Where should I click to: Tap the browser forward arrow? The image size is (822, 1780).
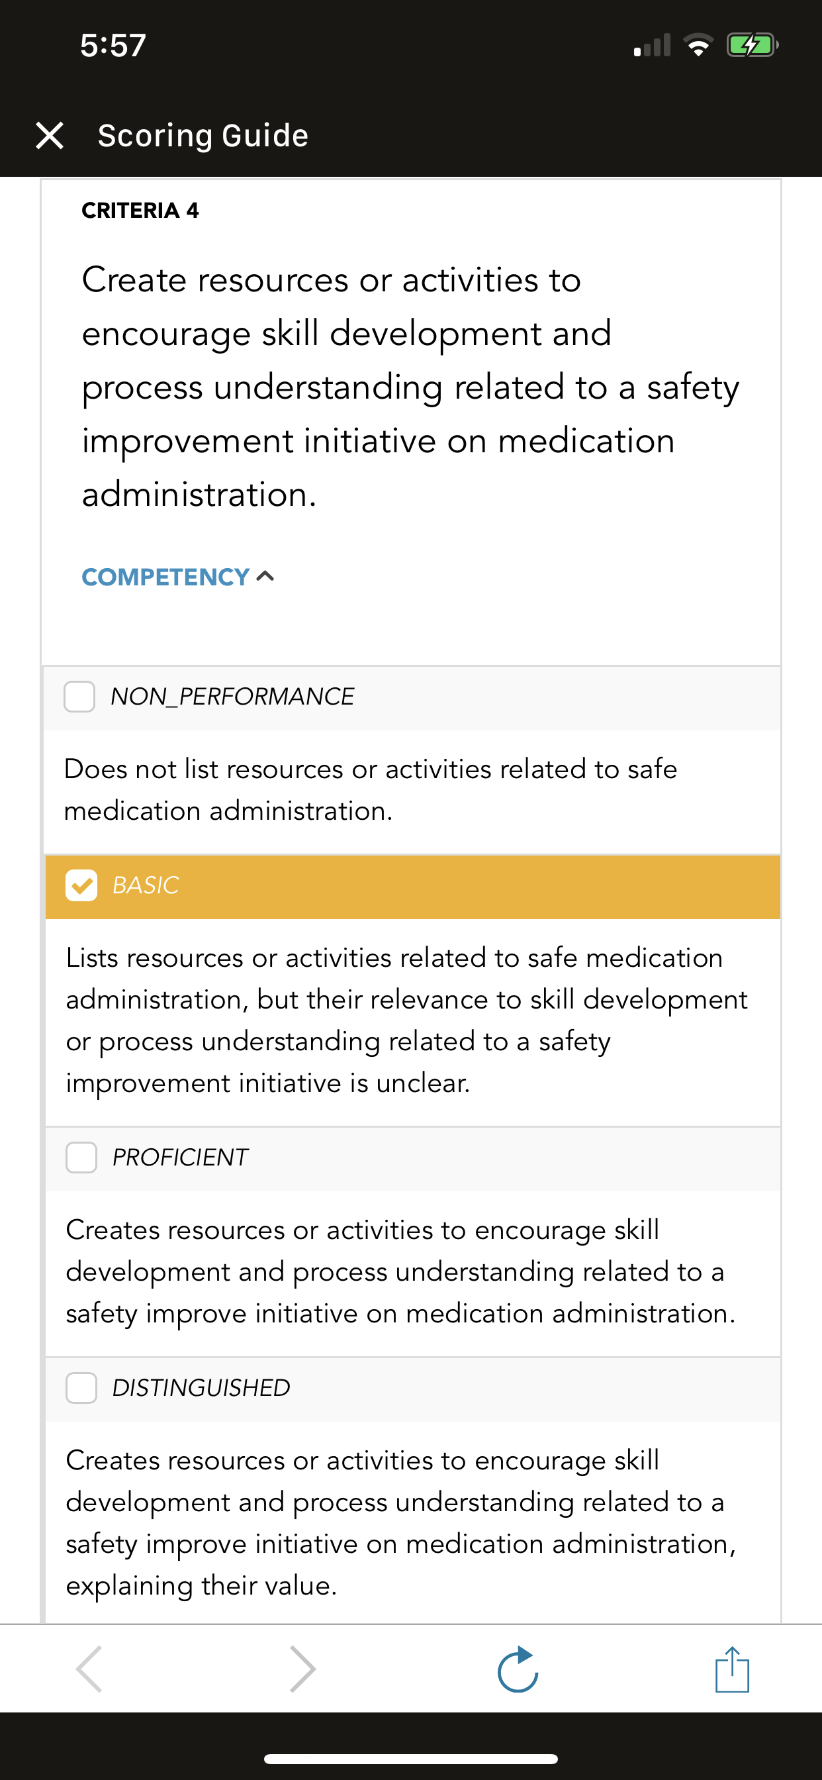302,1669
